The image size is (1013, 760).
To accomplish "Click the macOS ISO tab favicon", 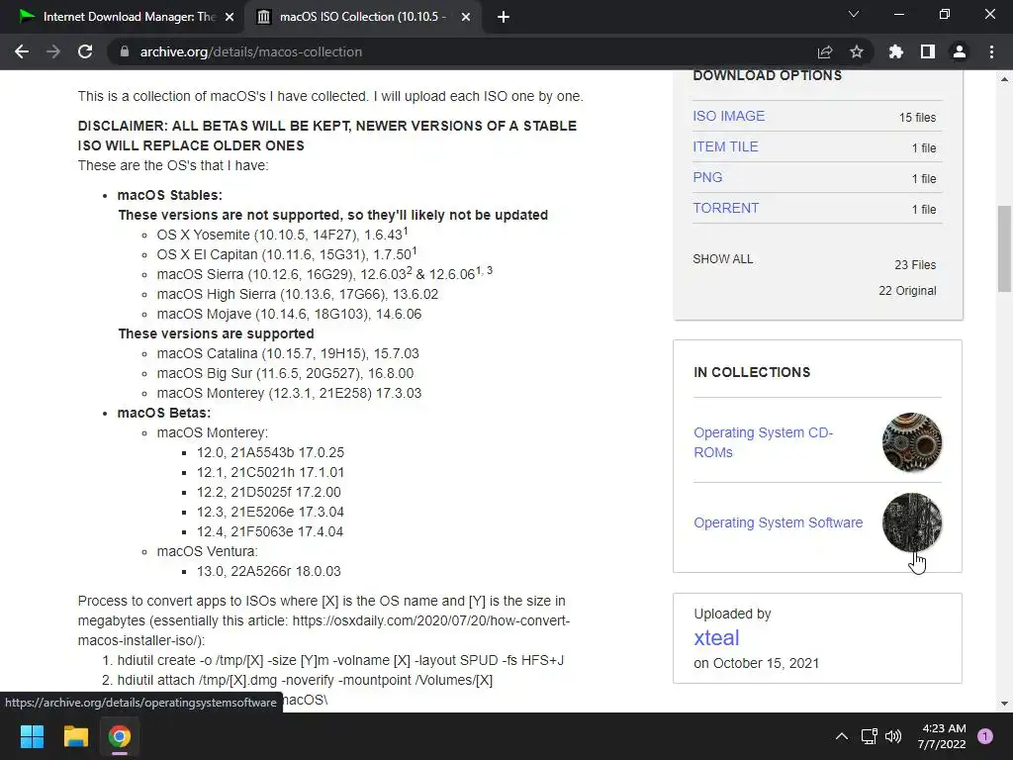I will [x=263, y=17].
